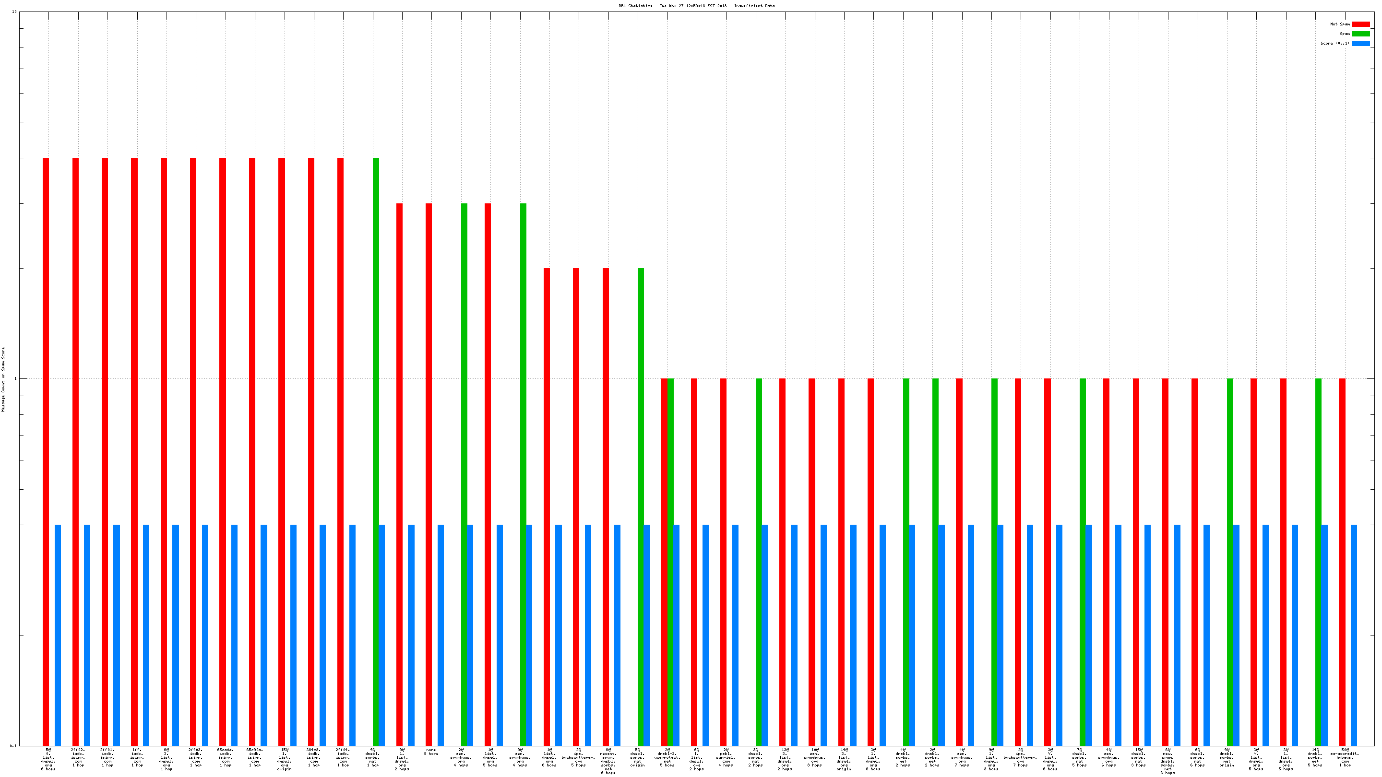Click the 'Not Spam' legend text
1382x777 pixels.
(x=1340, y=24)
